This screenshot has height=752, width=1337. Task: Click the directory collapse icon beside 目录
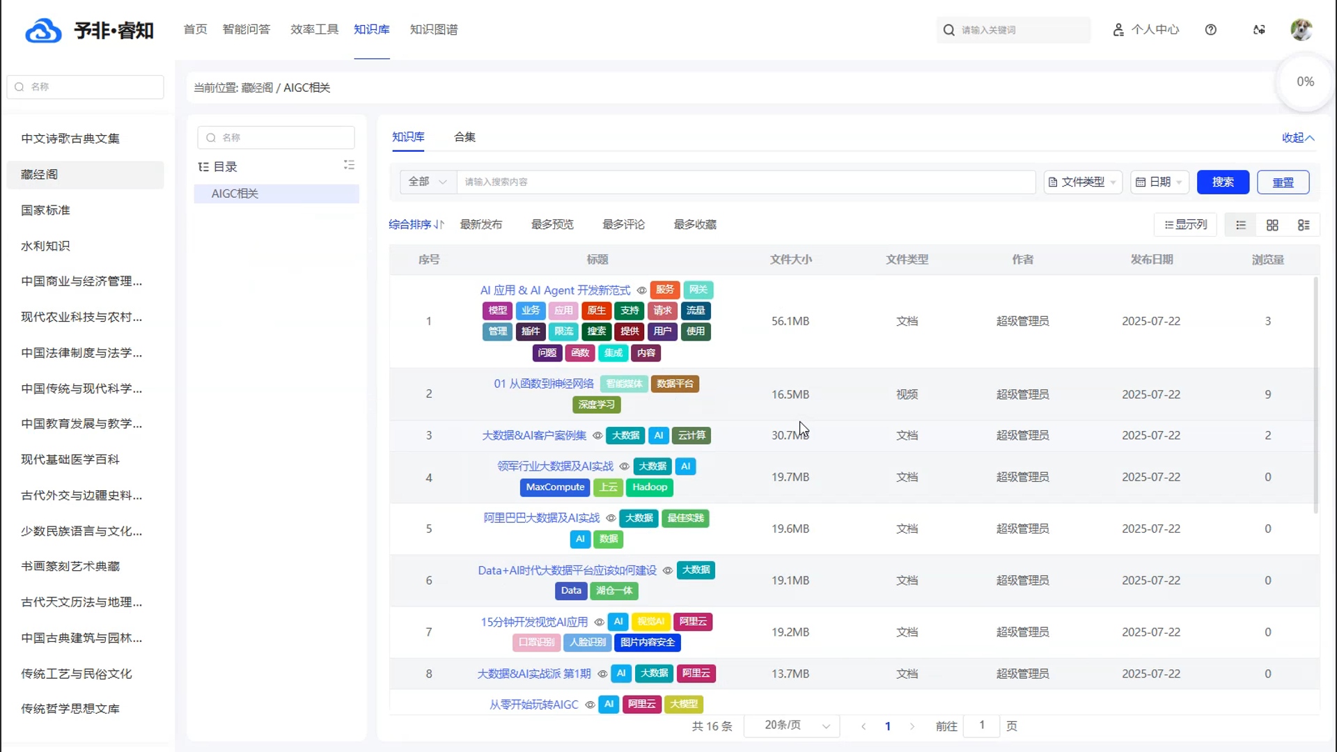(349, 165)
